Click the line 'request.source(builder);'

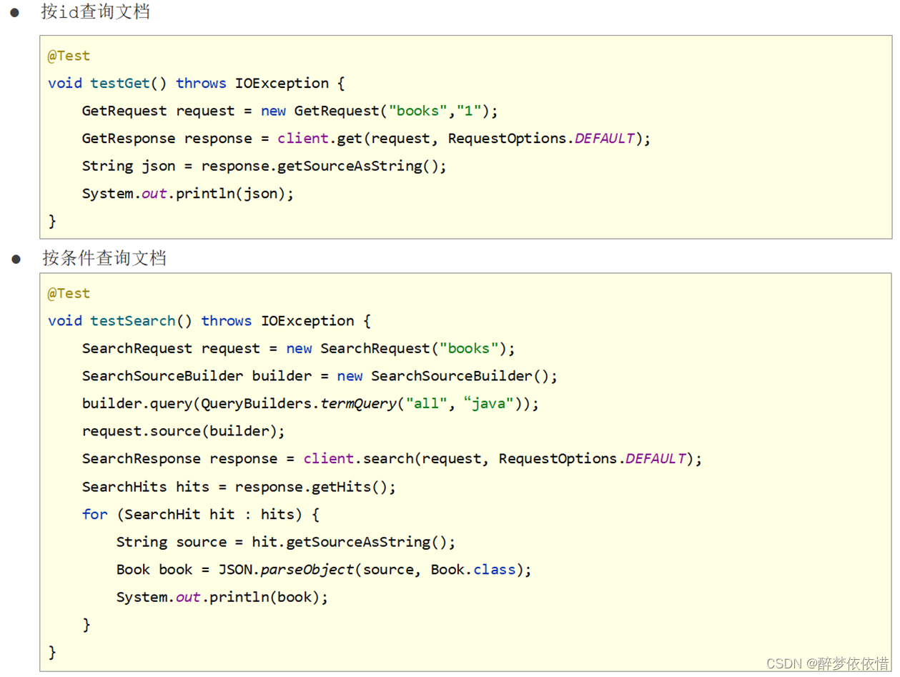[184, 431]
